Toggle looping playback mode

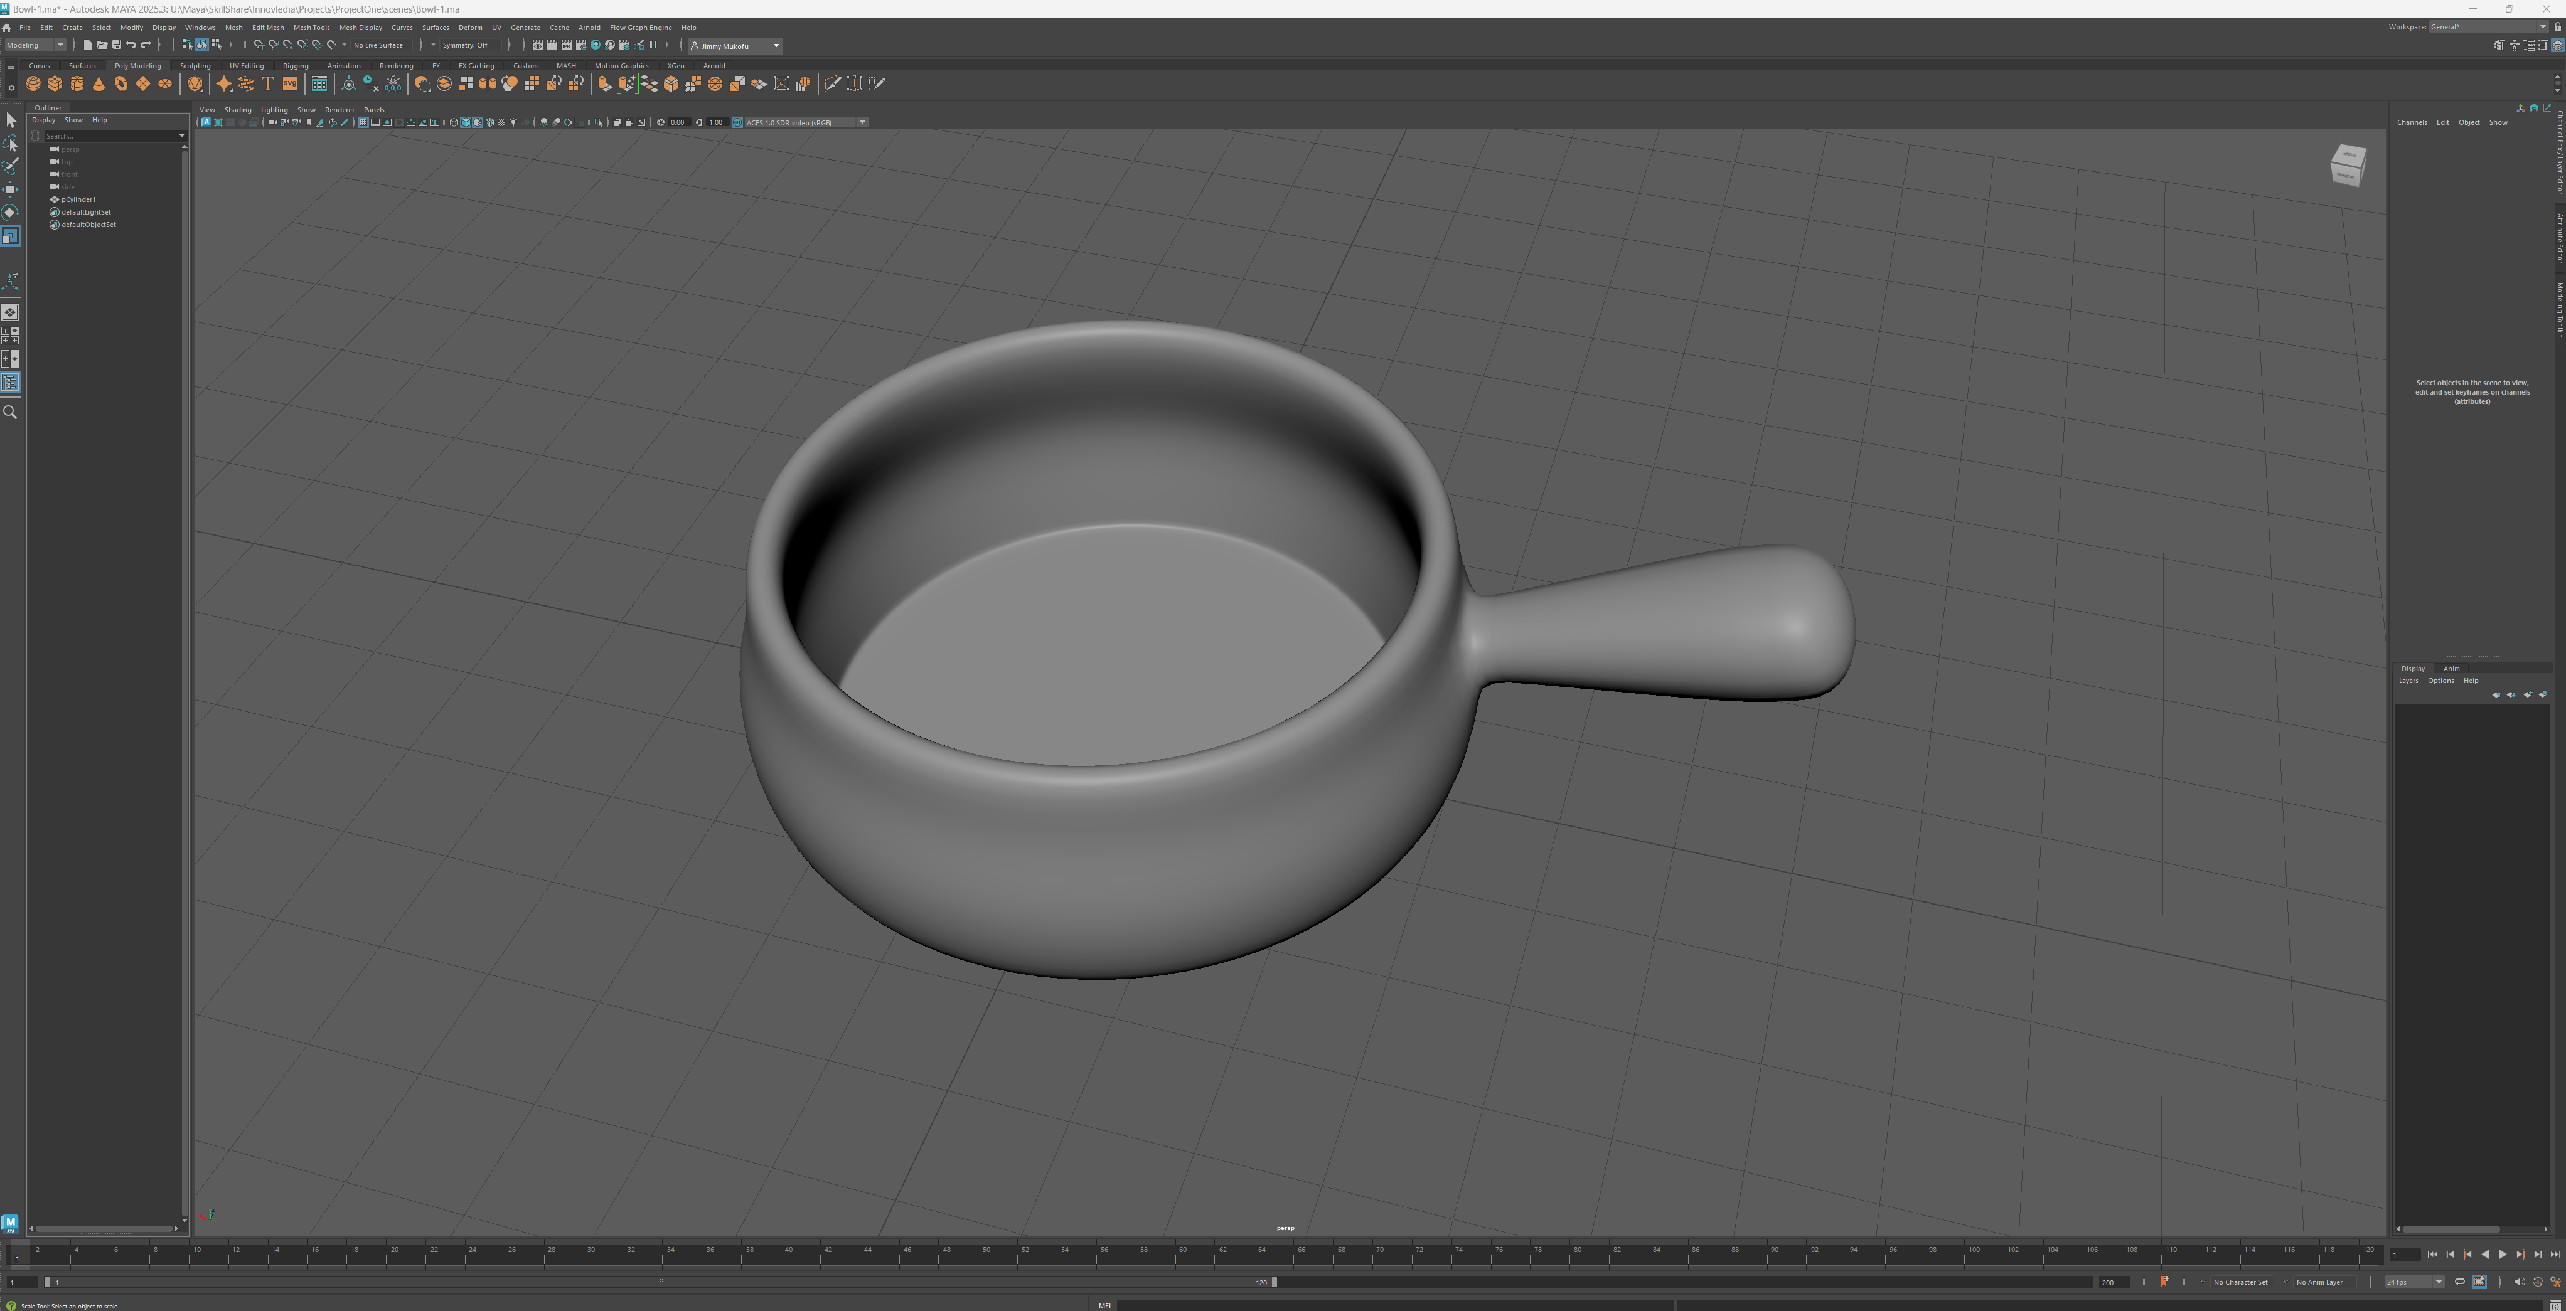pyautogui.click(x=2459, y=1282)
